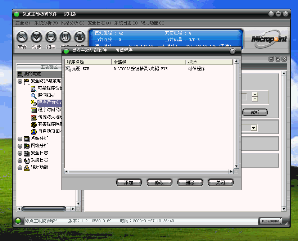Expand the 系统分析 tree node

pyautogui.click(x=20, y=139)
